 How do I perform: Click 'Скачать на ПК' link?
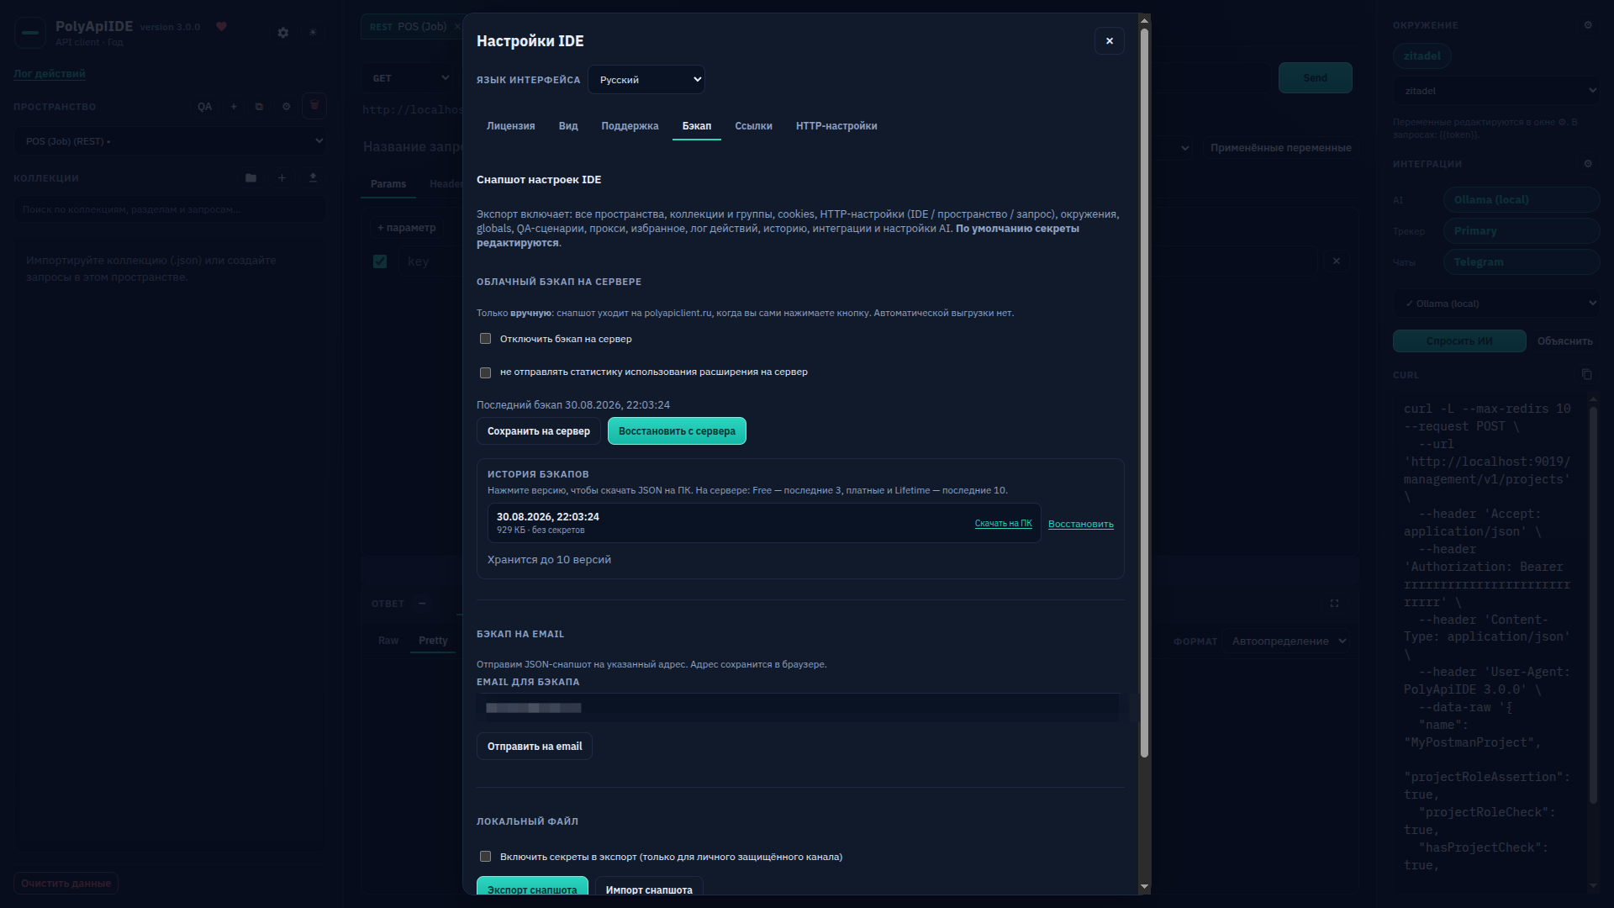(x=1003, y=524)
